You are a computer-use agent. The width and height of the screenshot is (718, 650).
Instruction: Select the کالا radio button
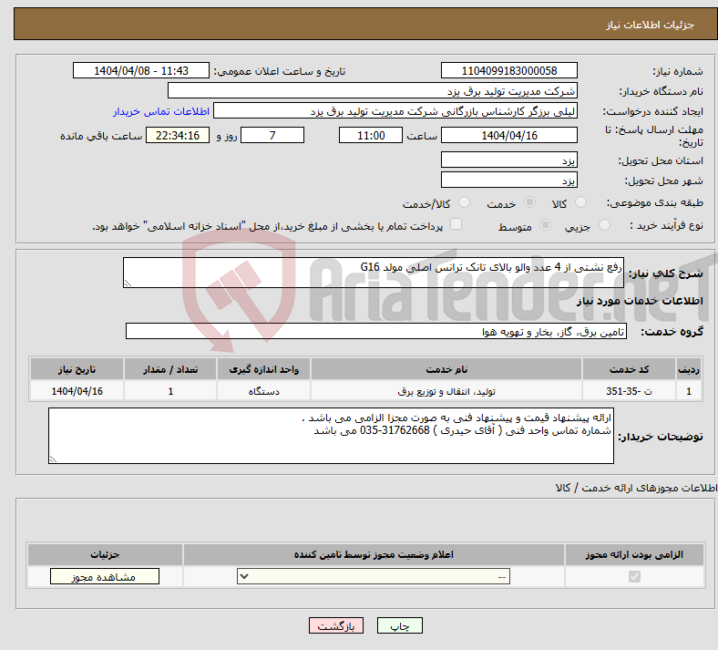pos(580,202)
